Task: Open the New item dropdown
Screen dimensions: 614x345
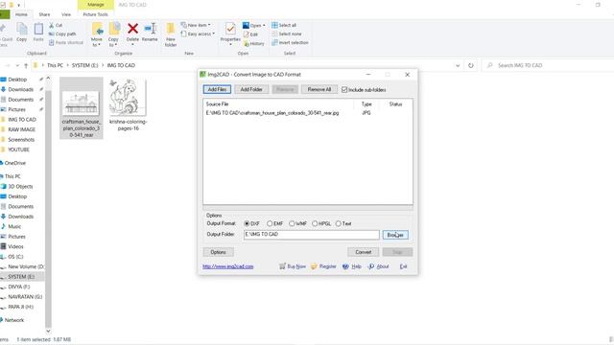Action: point(196,25)
